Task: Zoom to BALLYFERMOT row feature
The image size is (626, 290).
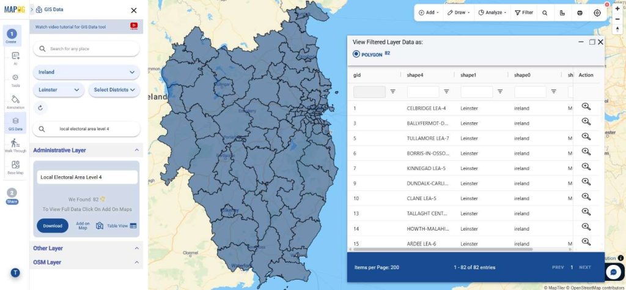Action: 586,122
